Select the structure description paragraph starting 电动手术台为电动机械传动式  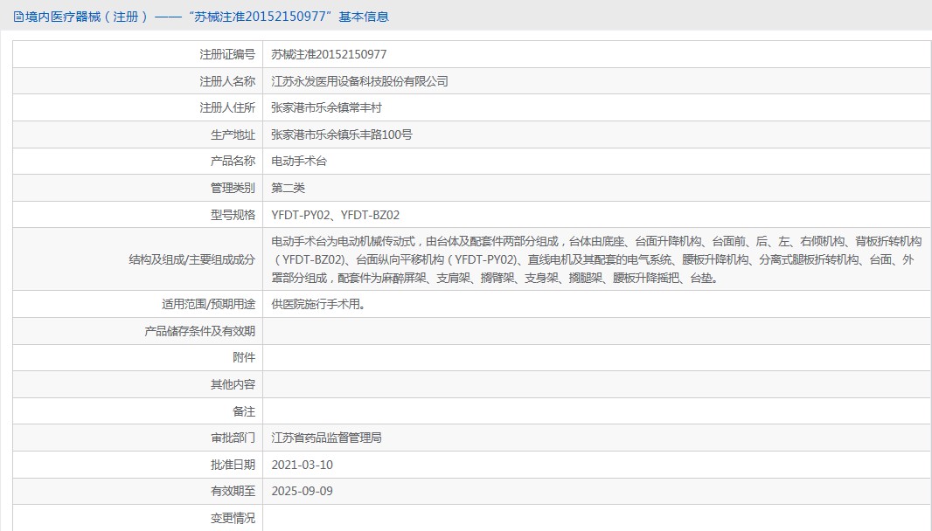(x=597, y=259)
